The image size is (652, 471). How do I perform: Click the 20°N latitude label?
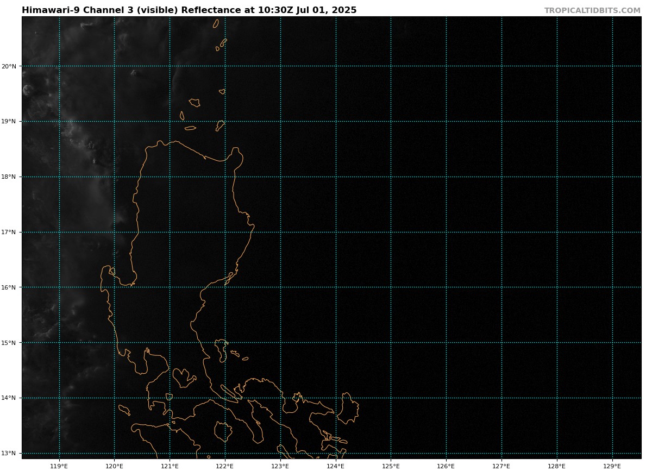[x=9, y=66]
